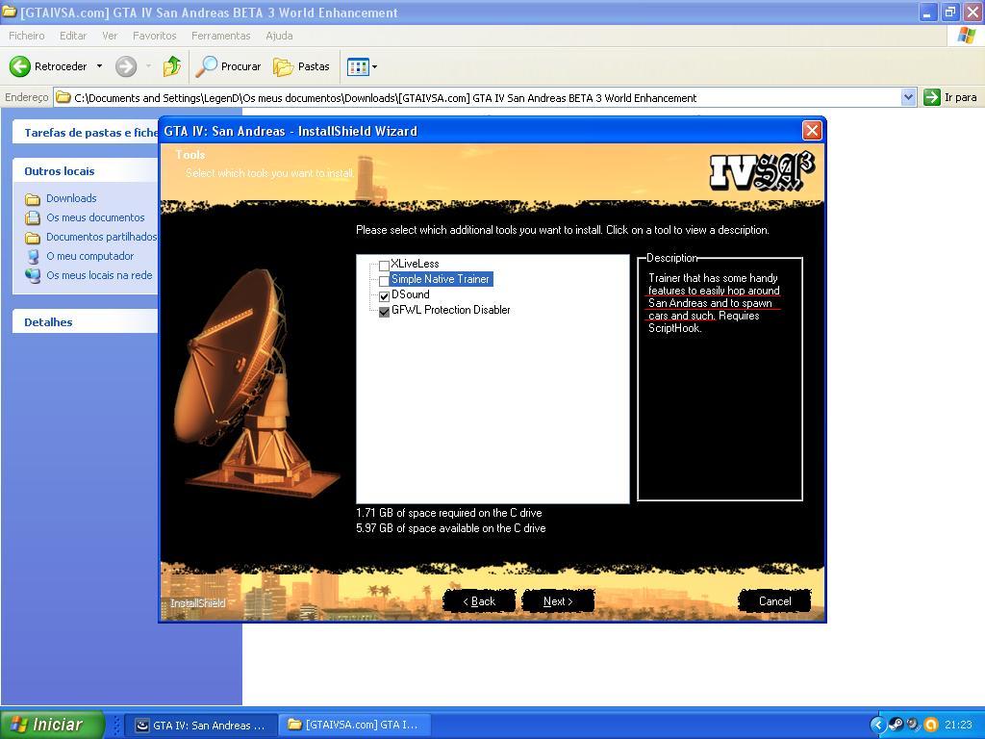Open the Editar menu

[x=73, y=36]
